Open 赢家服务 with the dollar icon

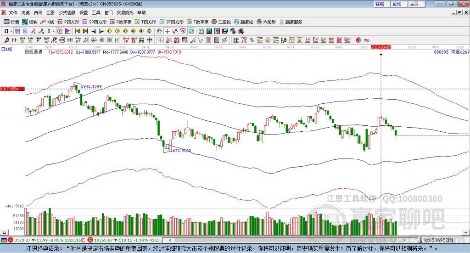[291, 22]
